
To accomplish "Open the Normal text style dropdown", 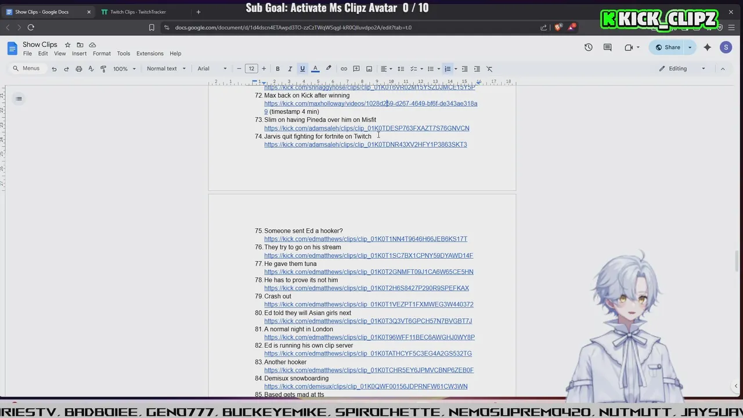I will point(166,69).
